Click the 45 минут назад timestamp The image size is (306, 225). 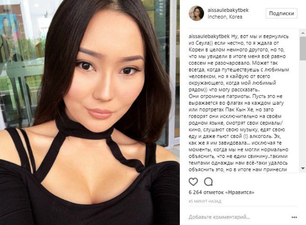click(205, 201)
